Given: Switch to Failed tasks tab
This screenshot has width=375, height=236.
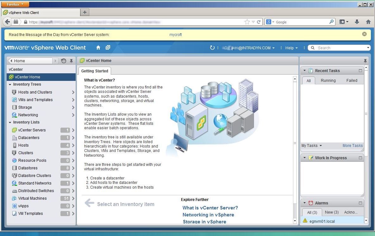Looking at the screenshot, I should point(352,81).
